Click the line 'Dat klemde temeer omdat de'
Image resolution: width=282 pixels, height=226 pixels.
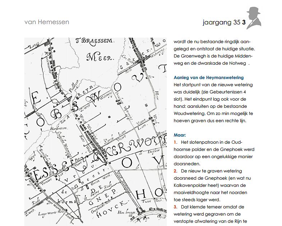tap(212, 207)
